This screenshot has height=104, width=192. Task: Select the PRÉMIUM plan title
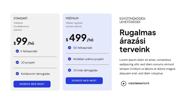coord(72,18)
